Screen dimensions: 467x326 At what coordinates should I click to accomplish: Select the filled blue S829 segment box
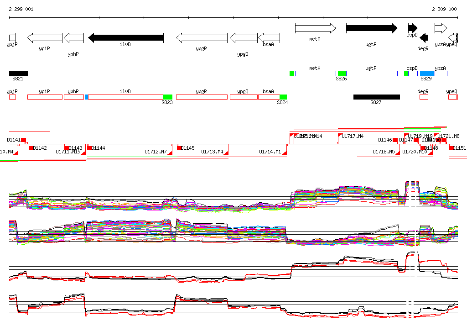427,74
